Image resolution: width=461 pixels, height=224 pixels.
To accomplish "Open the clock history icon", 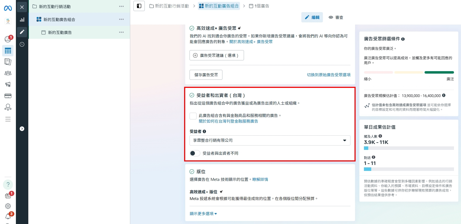I will point(22,44).
